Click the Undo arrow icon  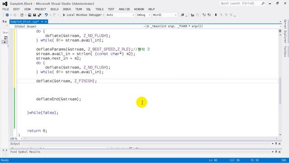(46, 15)
